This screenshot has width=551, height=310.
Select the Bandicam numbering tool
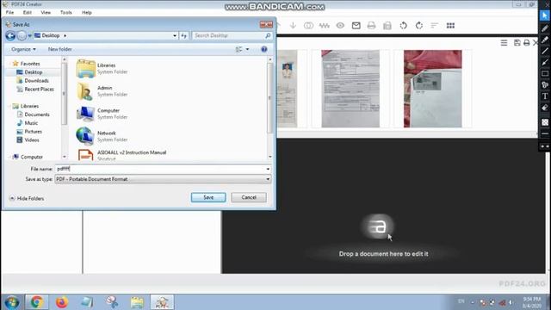point(545,84)
